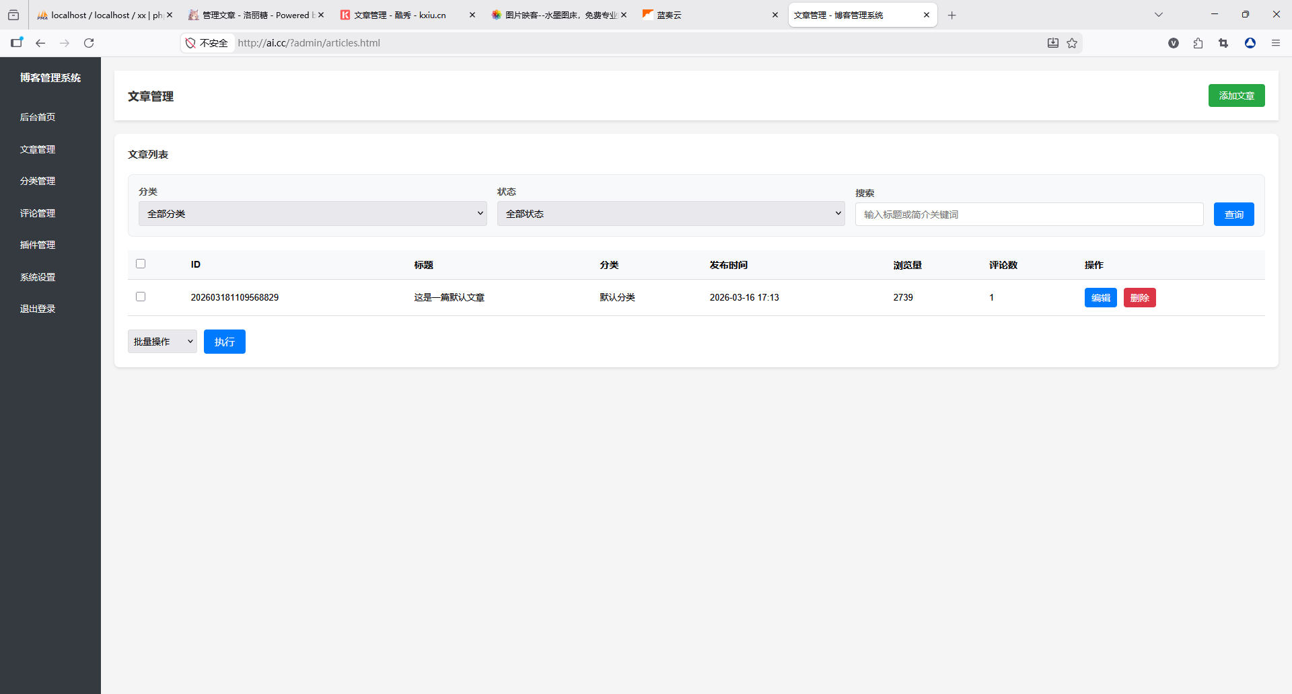Viewport: 1292px width, 694px height.
Task: Open 分类管理 in the sidebar menu
Action: pos(38,181)
